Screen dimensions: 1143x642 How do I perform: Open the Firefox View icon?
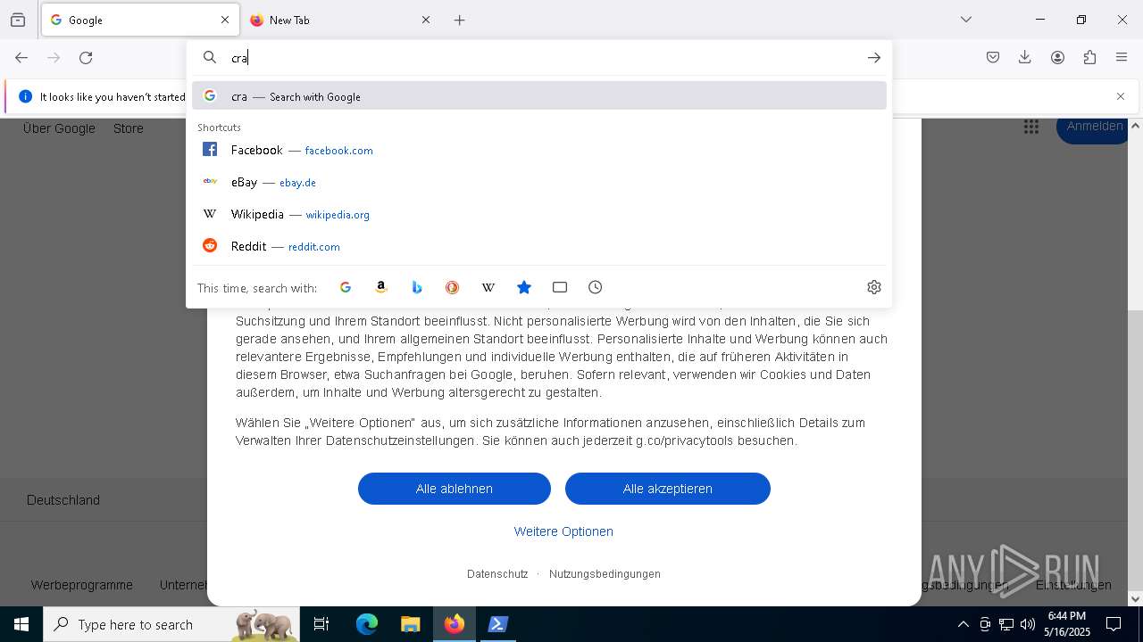[18, 20]
